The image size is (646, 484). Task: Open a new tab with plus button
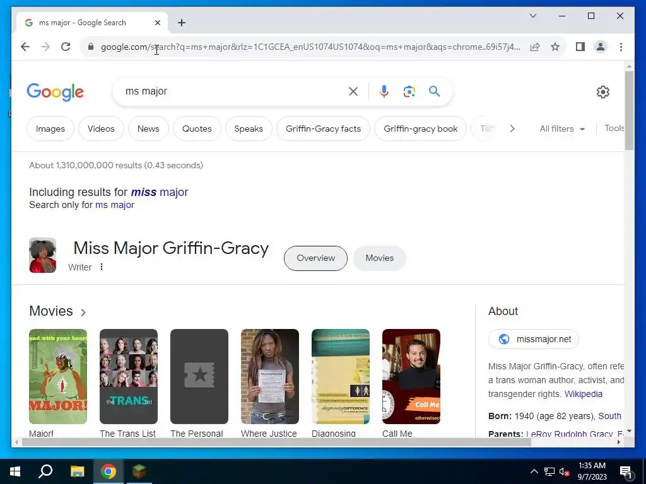(181, 23)
